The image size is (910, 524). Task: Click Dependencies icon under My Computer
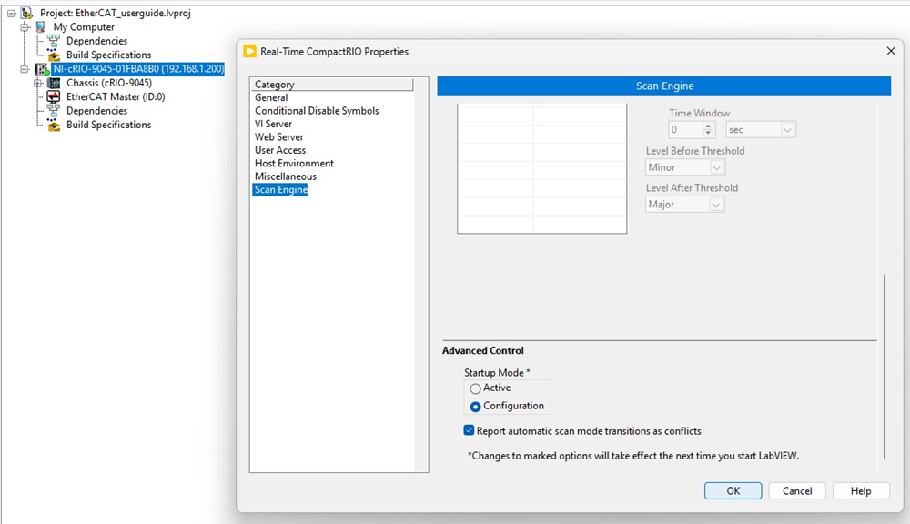[x=54, y=41]
